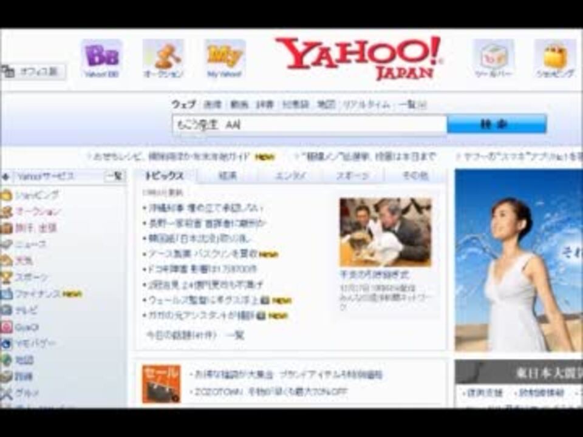The height and width of the screenshot is (437, 583).
Task: Click the sports trophy icon in sidebar
Action: pyautogui.click(x=6, y=277)
